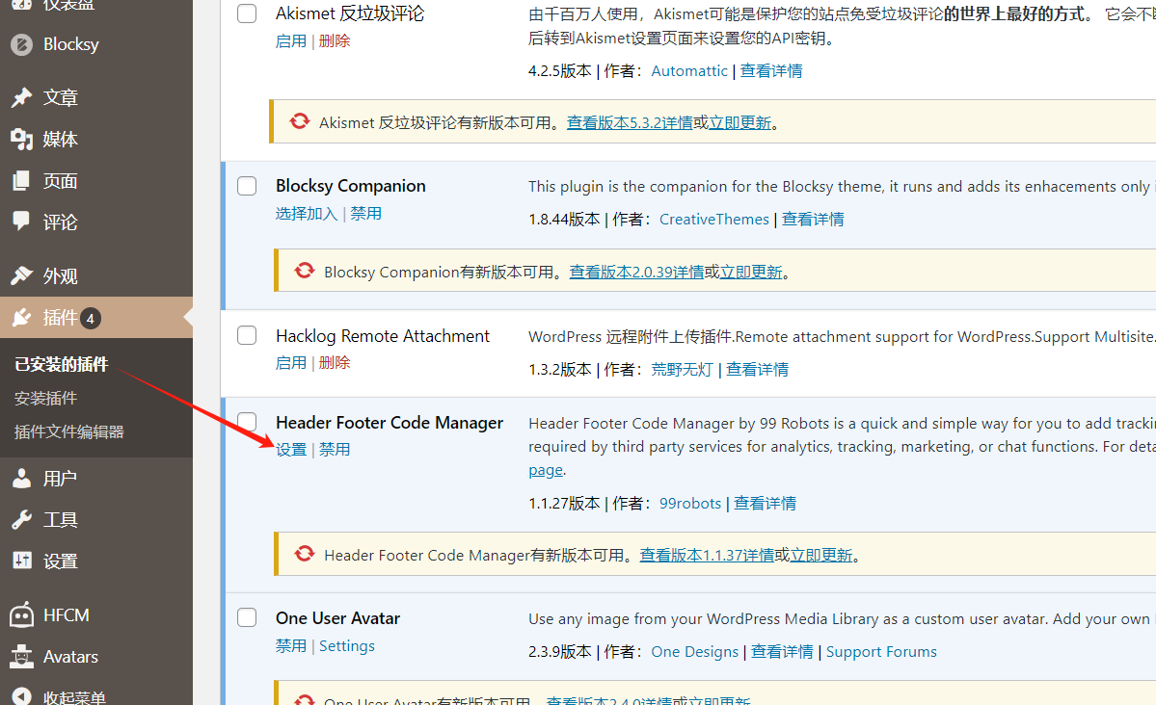
Task: Click the Blocksy logo icon in sidebar
Action: [22, 45]
